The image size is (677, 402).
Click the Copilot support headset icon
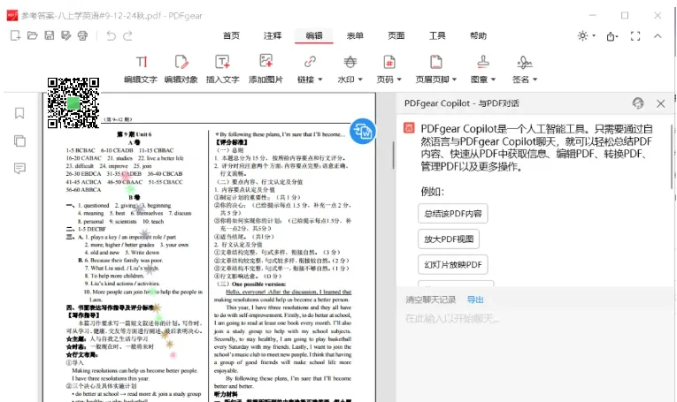tap(638, 103)
